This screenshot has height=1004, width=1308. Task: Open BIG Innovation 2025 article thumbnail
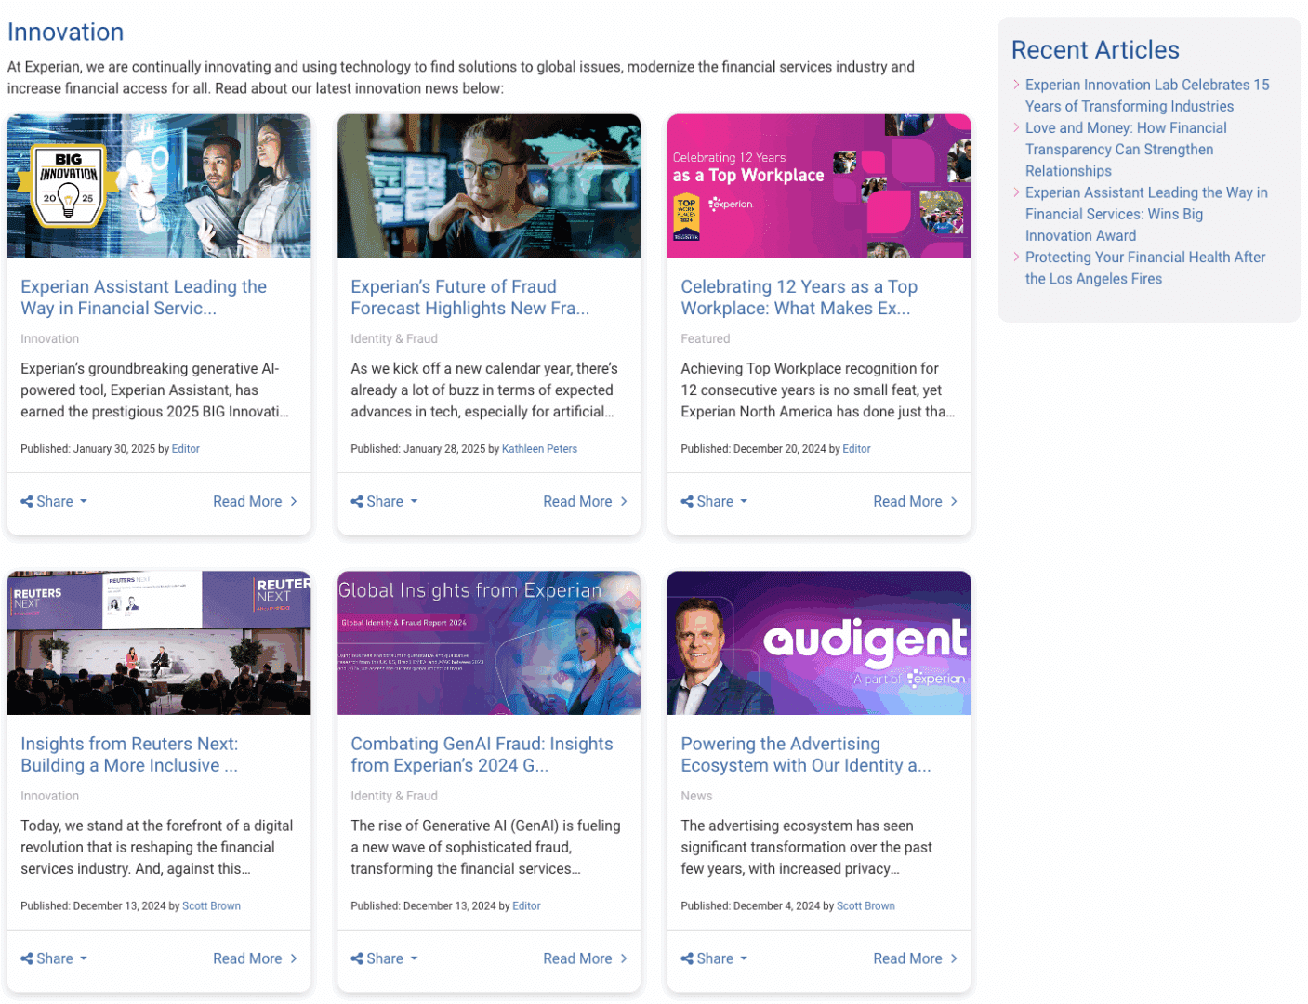[x=159, y=186]
